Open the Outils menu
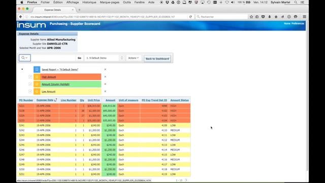This screenshot has width=325, height=183. tap(126, 2)
